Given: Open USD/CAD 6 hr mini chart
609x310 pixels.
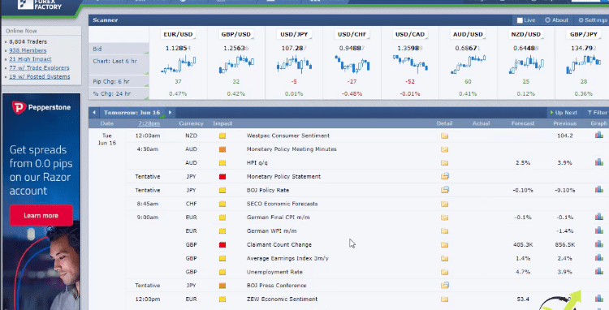Looking at the screenshot, I should pos(410,64).
